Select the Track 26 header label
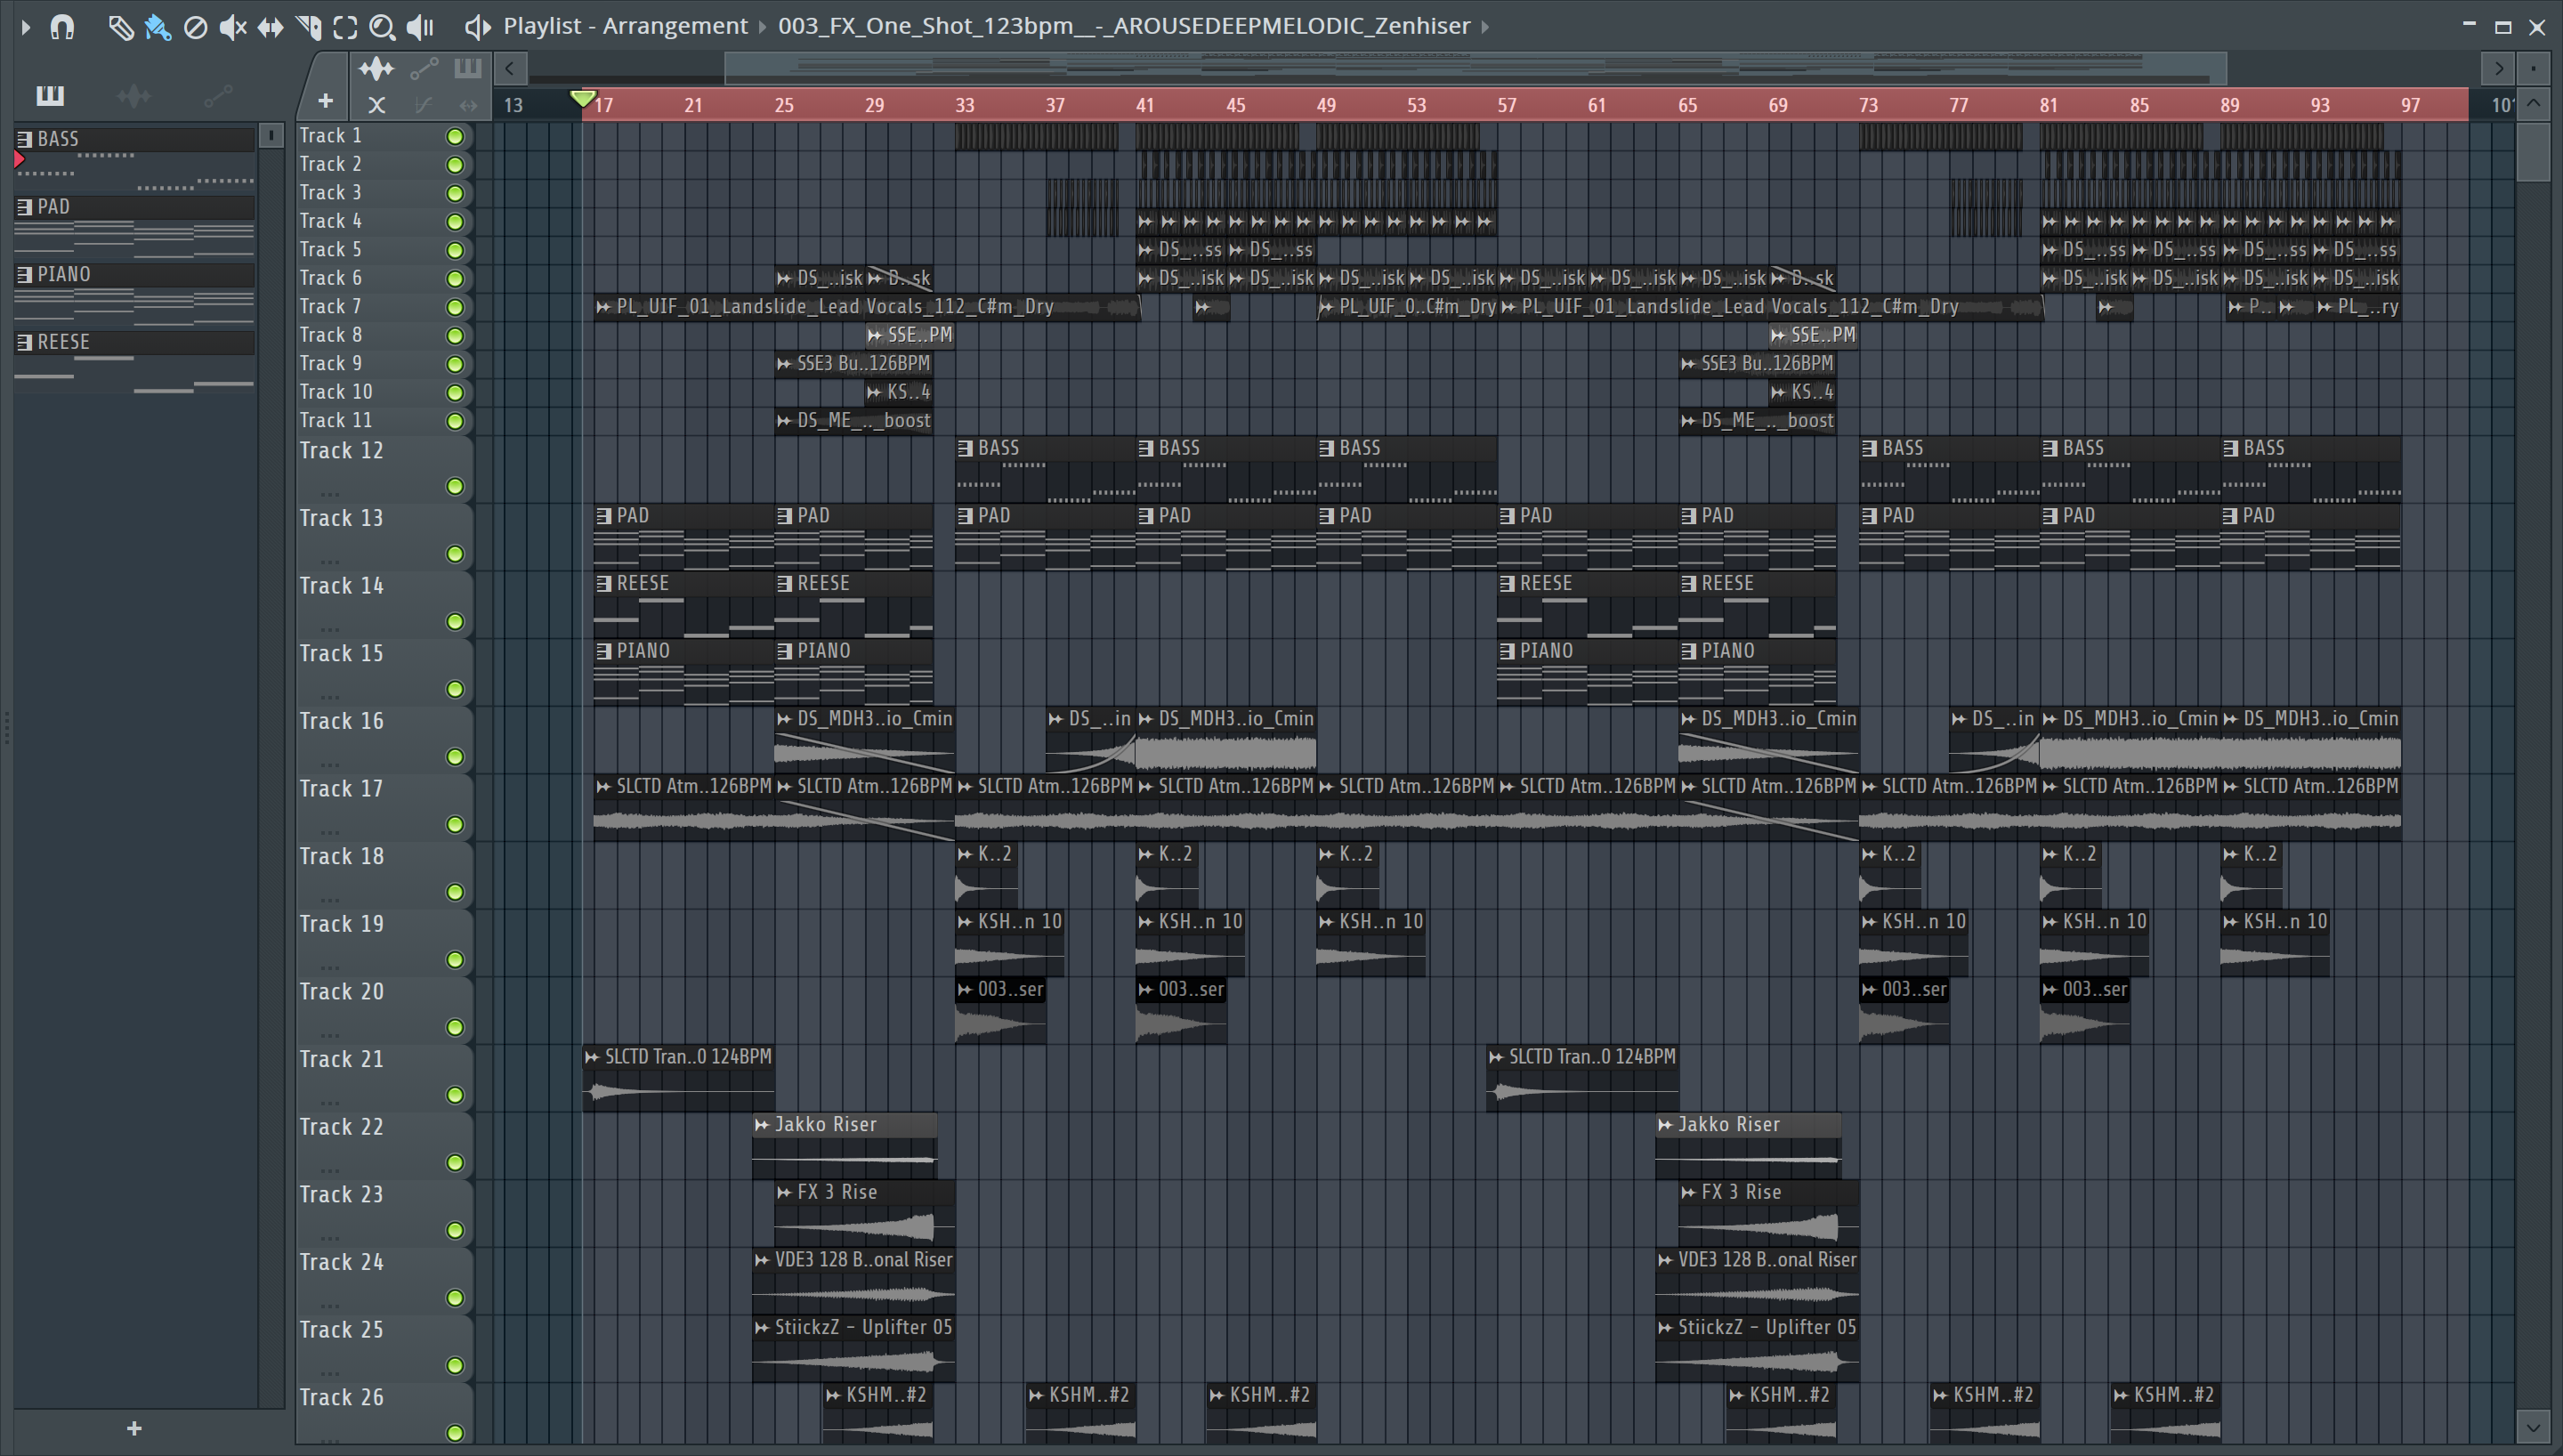The image size is (2563, 1456). coord(341,1397)
